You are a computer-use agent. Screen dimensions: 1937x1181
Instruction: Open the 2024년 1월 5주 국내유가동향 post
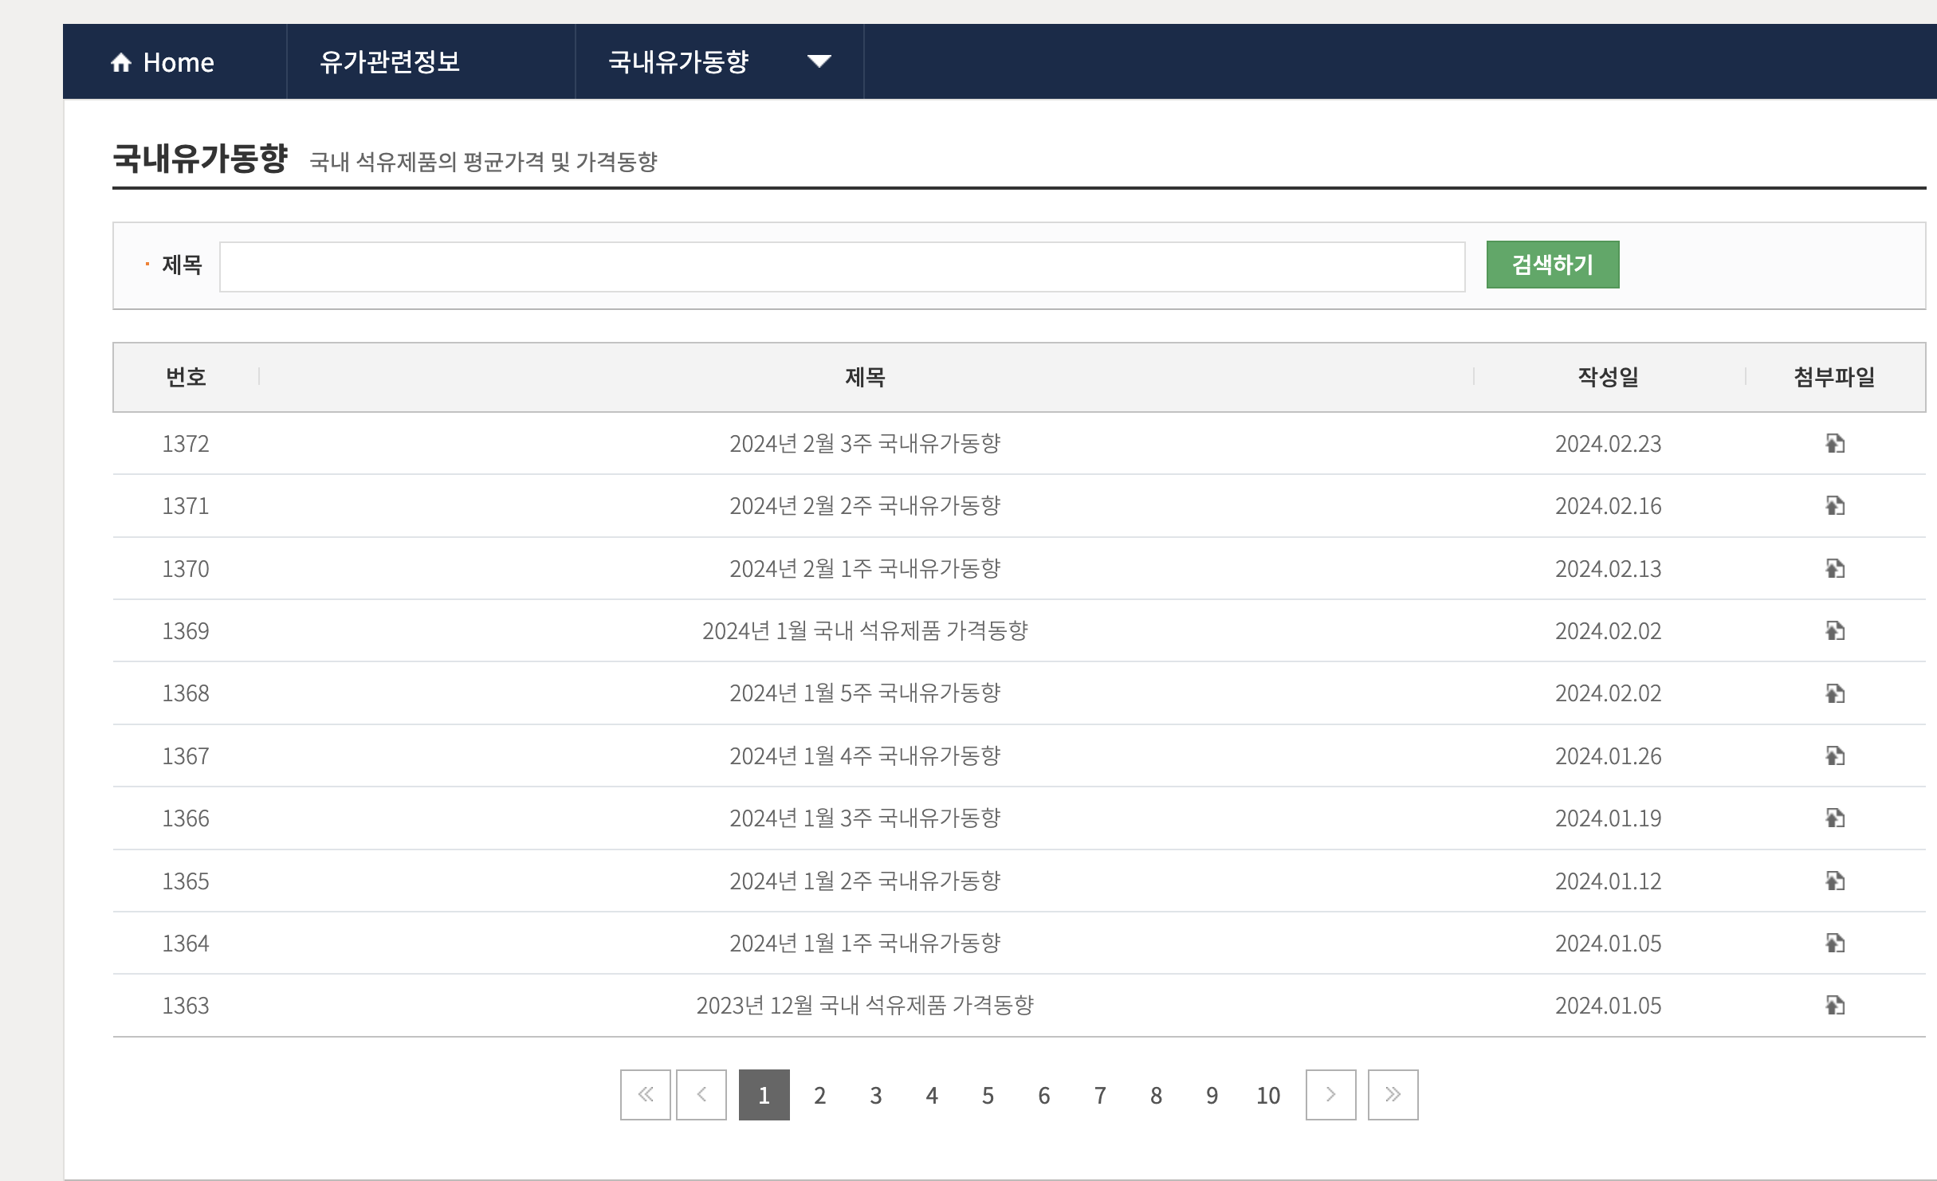(865, 693)
